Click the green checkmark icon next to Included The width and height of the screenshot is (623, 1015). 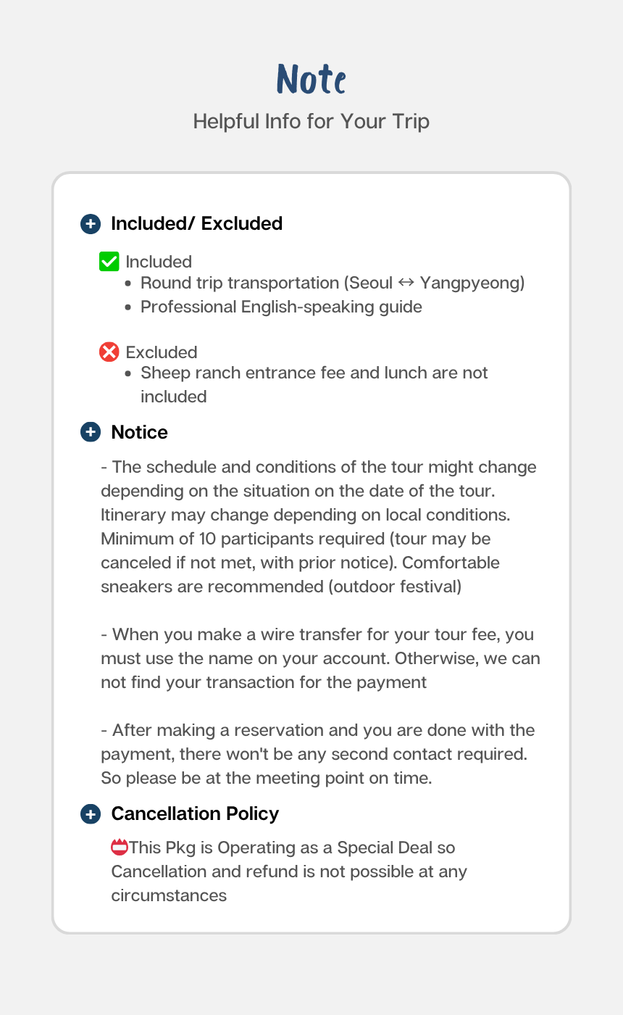point(109,261)
